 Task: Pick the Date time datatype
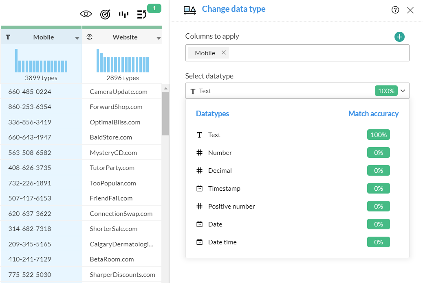tap(222, 242)
